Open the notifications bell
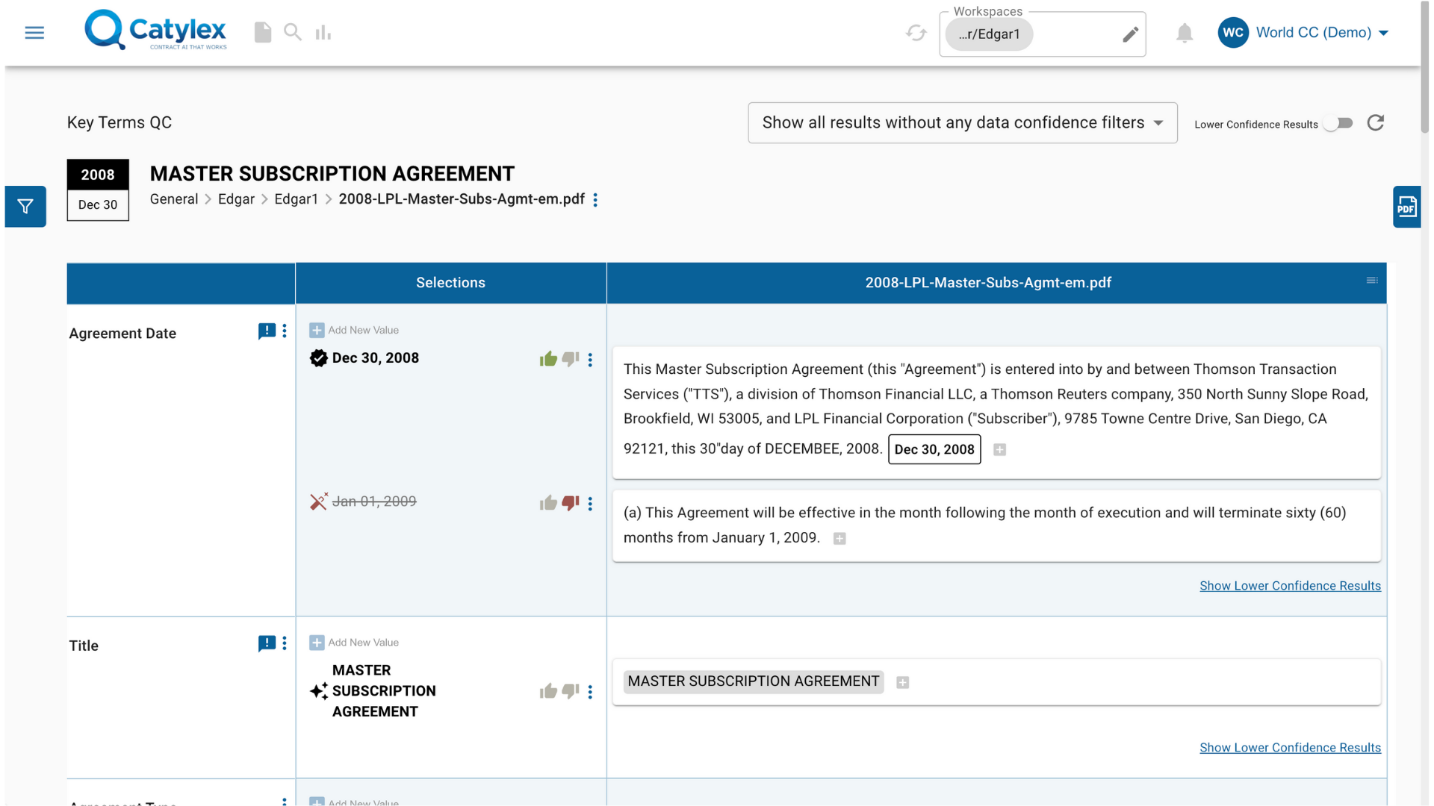1434x806 pixels. 1185,33
